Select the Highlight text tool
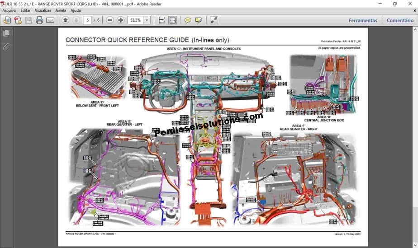This screenshot has height=248, width=418. tap(198, 20)
